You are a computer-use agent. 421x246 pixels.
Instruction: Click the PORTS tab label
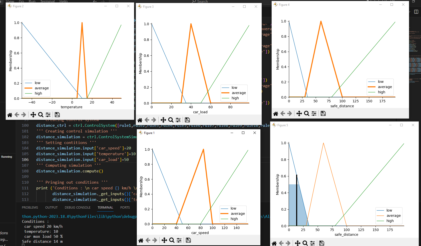[x=125, y=207]
